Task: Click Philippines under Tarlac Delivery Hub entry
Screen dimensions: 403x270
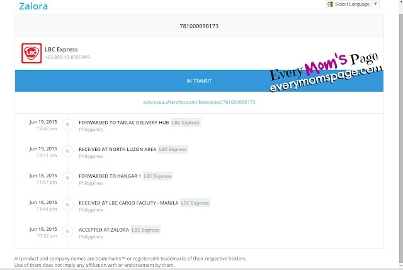Action: 91,130
